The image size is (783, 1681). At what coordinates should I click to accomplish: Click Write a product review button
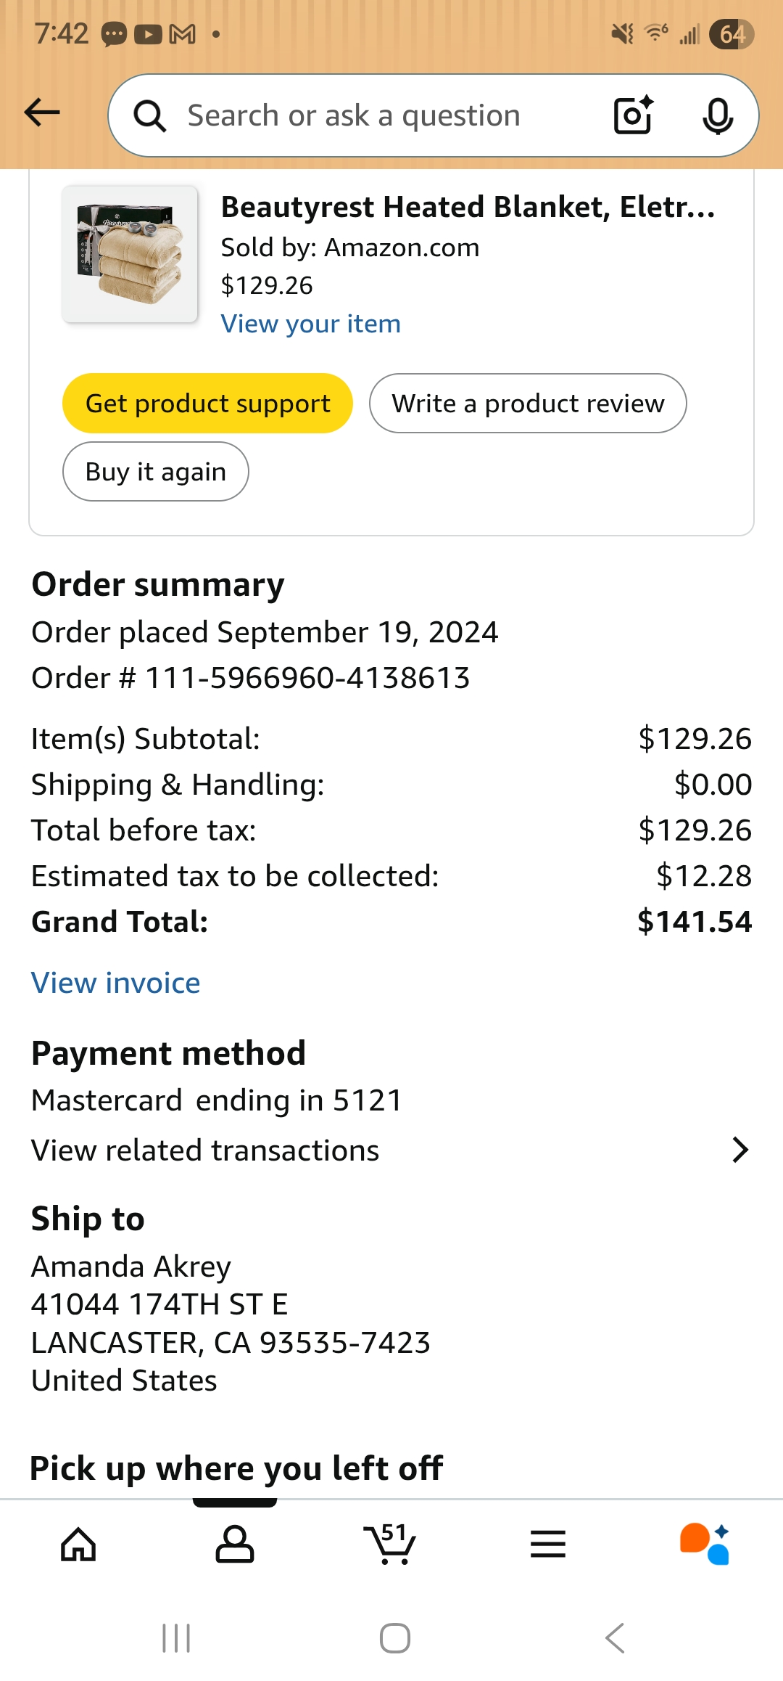pos(528,403)
